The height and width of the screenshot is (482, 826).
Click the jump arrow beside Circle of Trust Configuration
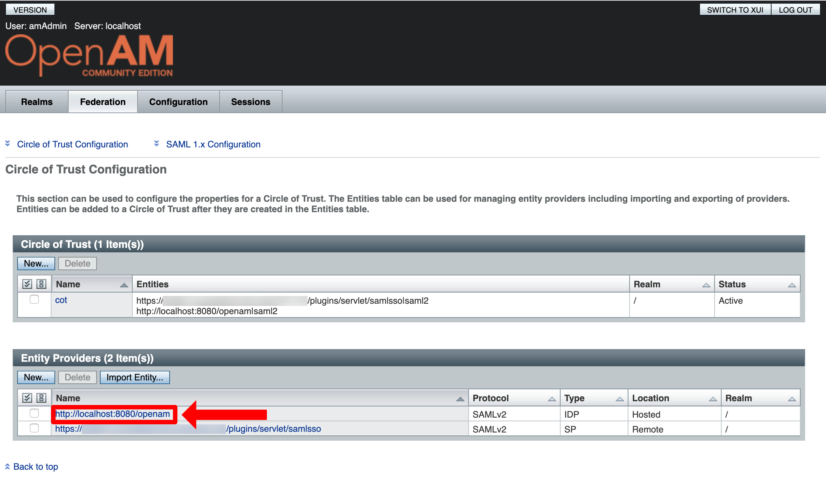[7, 144]
